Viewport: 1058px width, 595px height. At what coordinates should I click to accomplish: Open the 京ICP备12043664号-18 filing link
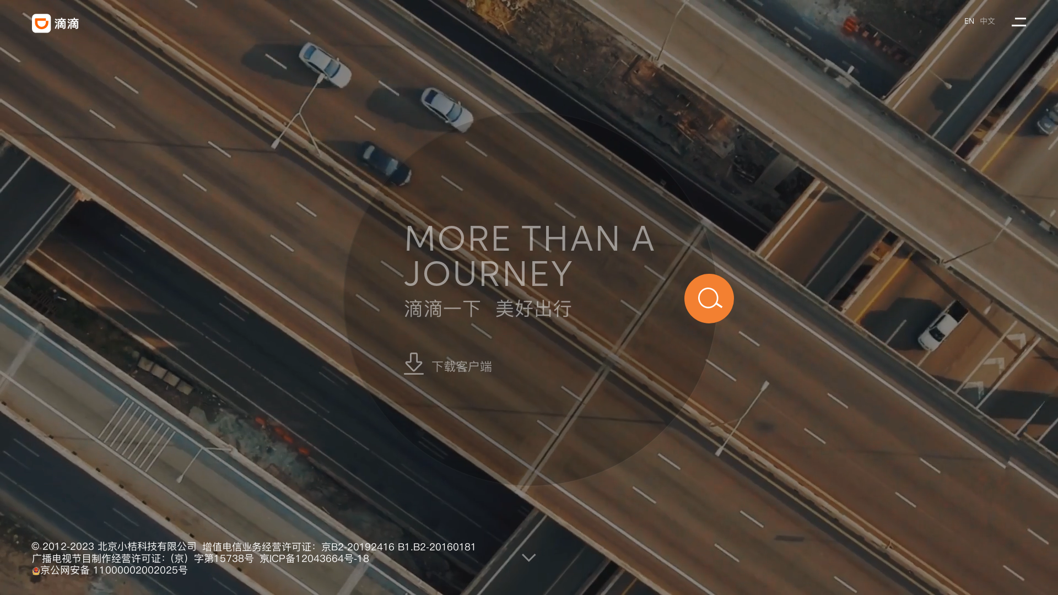[x=314, y=559]
